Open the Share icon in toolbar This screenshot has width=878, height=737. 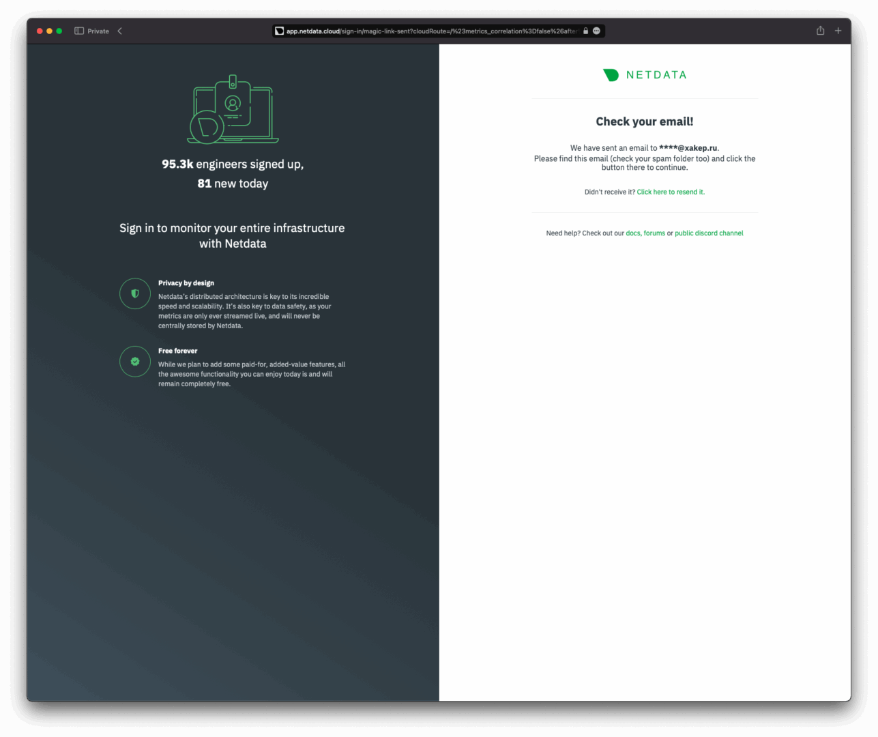[820, 31]
